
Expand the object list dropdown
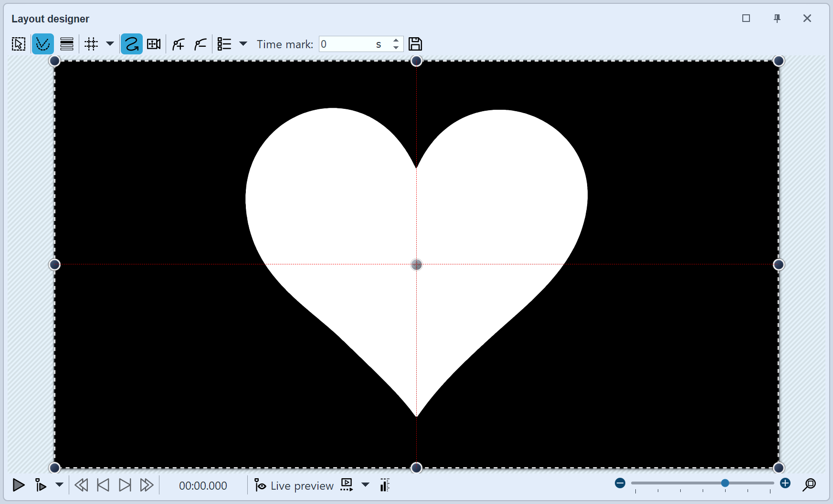243,43
